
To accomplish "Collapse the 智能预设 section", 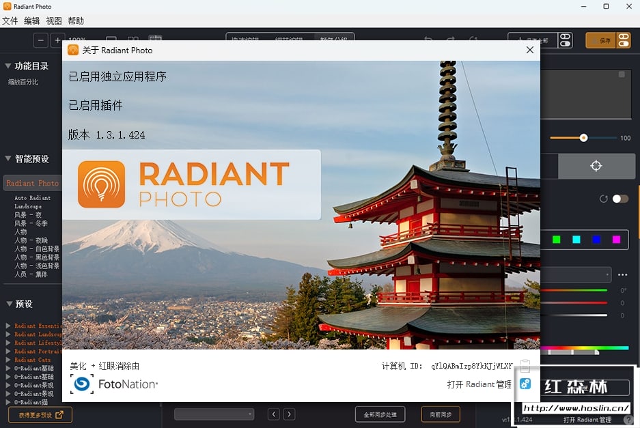I will coord(8,158).
